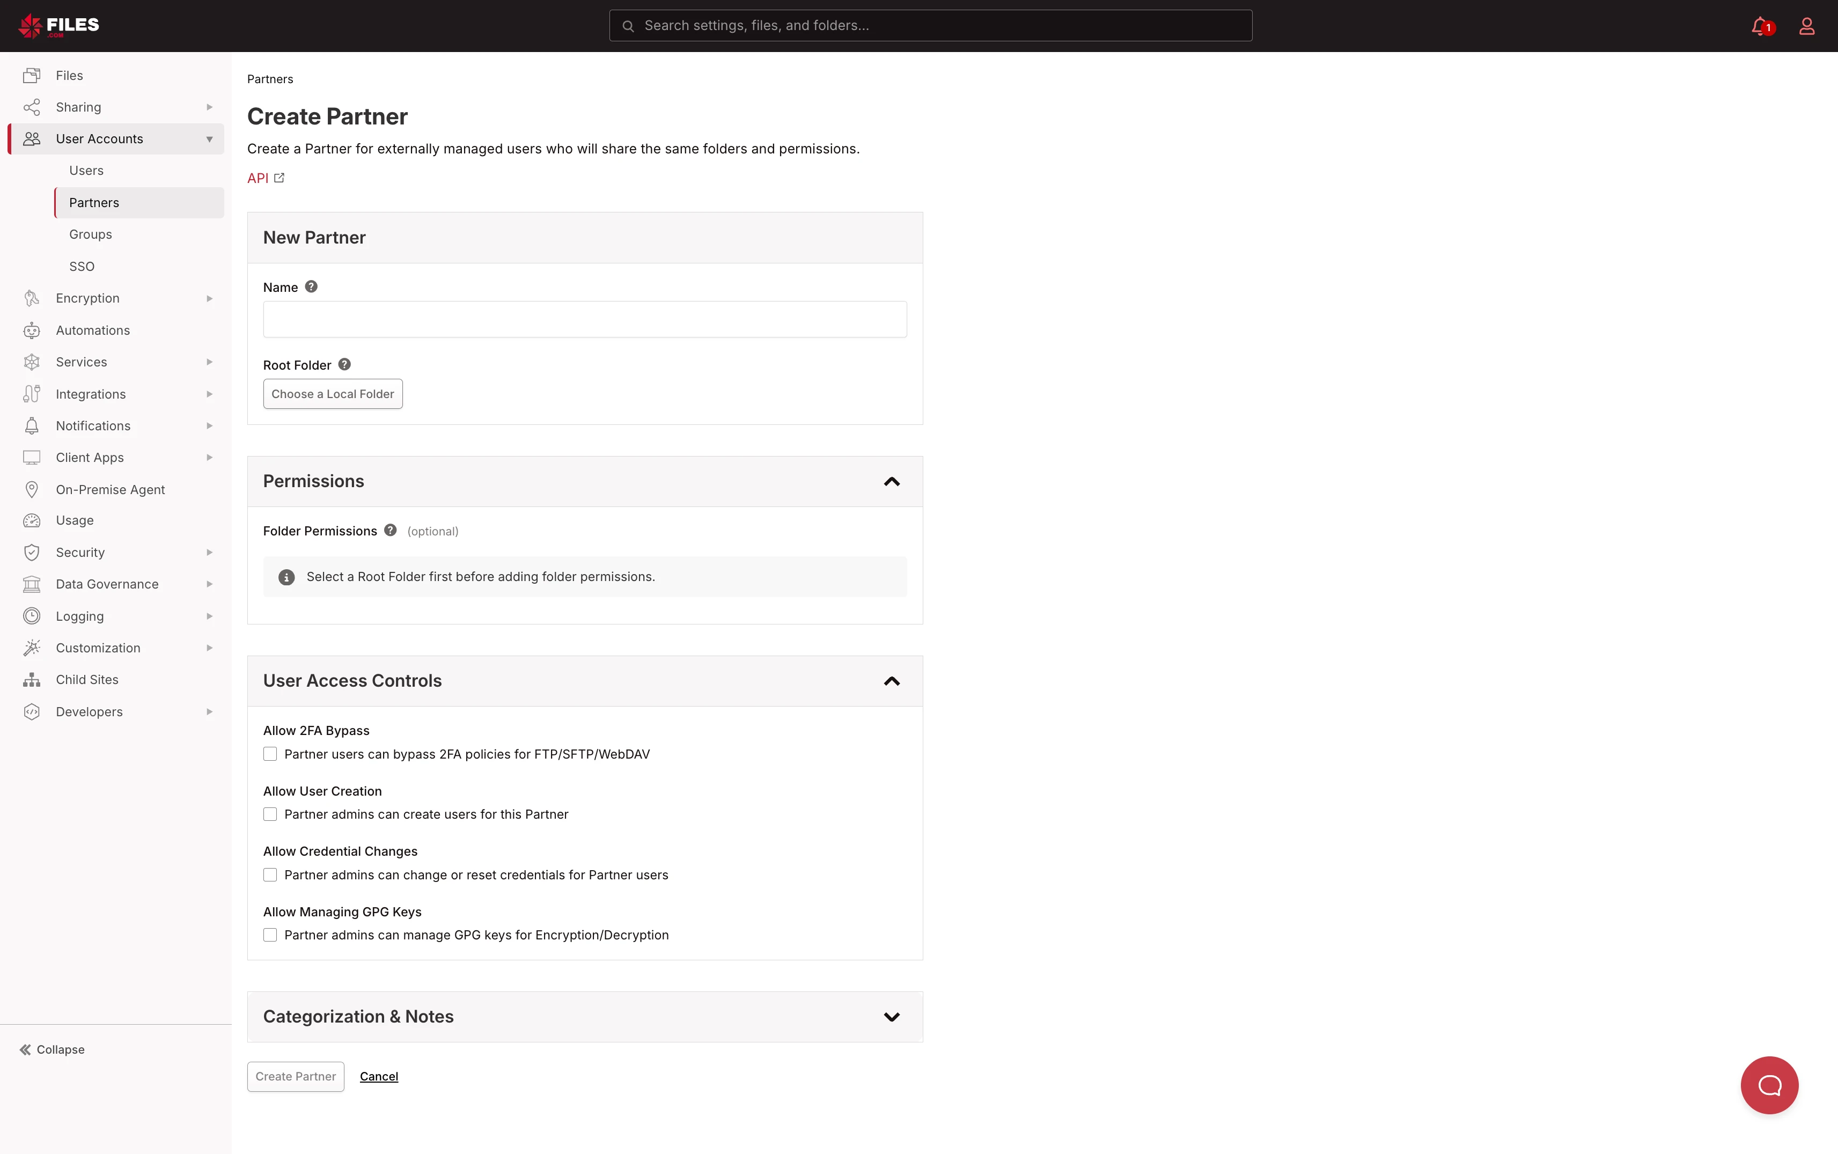Click the Files.com logo

[59, 25]
